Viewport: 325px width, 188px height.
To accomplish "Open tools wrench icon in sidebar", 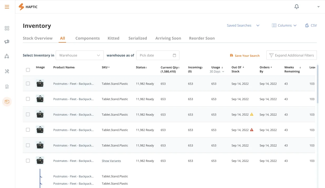I will (x=7, y=71).
